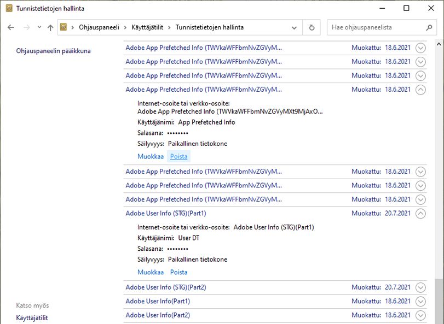This screenshot has height=324, width=444.
Task: Open the chevron before Ohjauspaneeli breadcrumb
Action: pos(73,27)
